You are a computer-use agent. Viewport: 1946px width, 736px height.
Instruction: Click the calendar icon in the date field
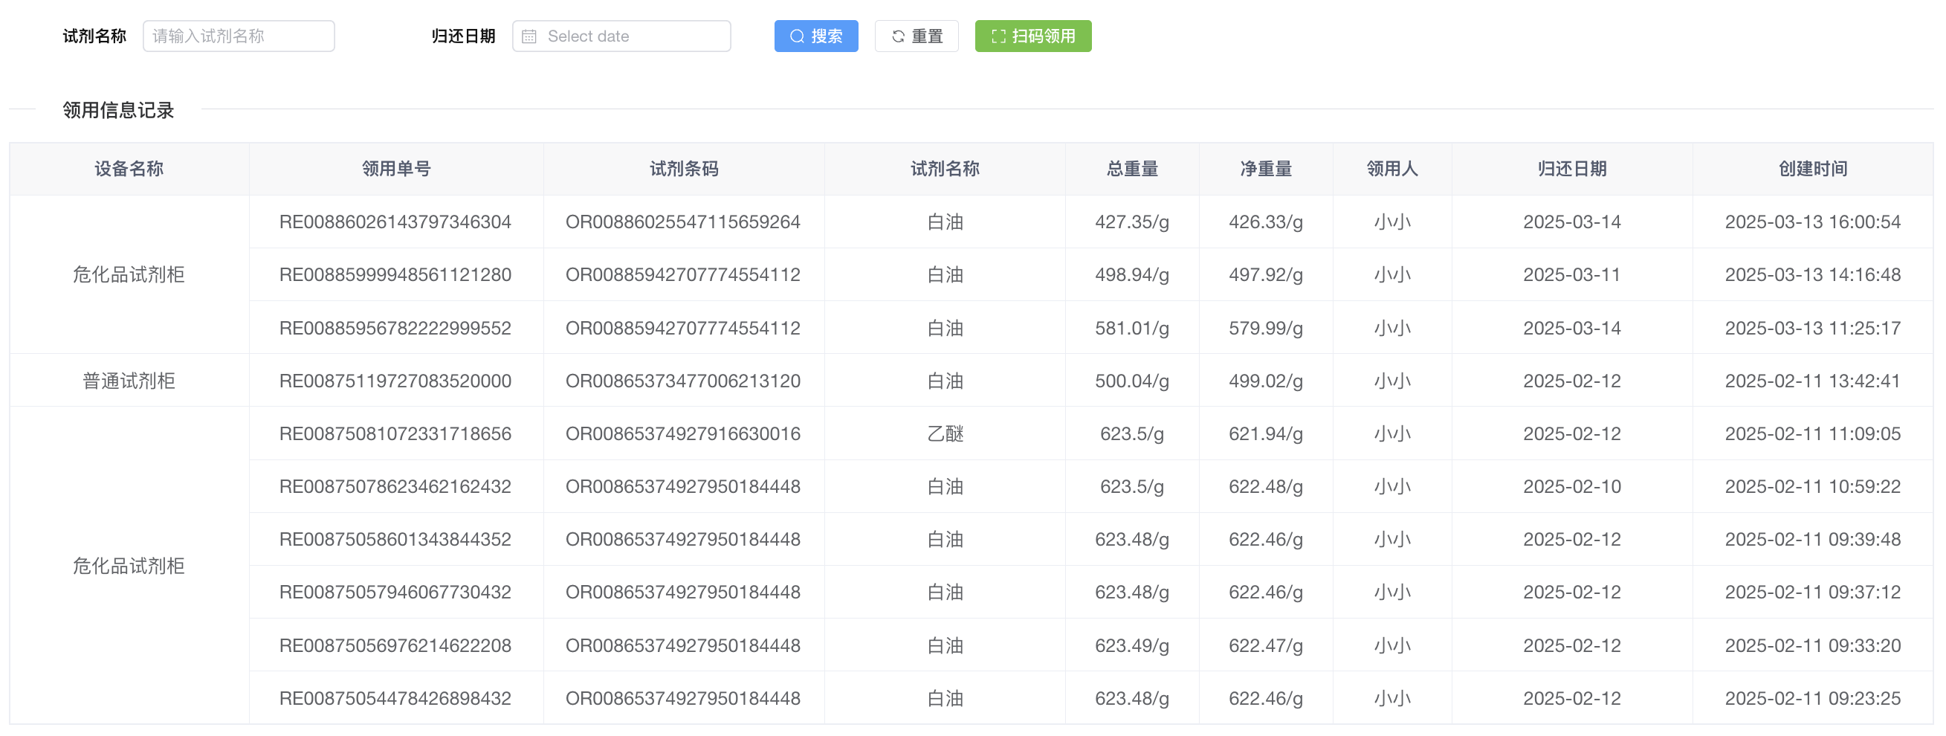[x=529, y=36]
